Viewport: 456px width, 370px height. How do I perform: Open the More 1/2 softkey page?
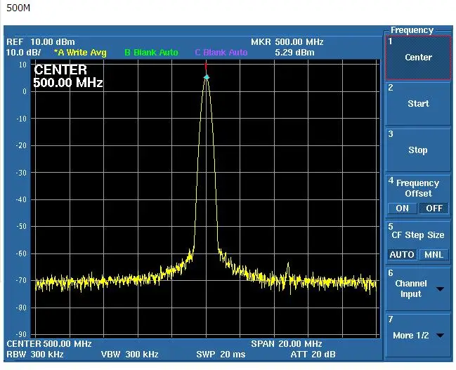[x=418, y=336]
